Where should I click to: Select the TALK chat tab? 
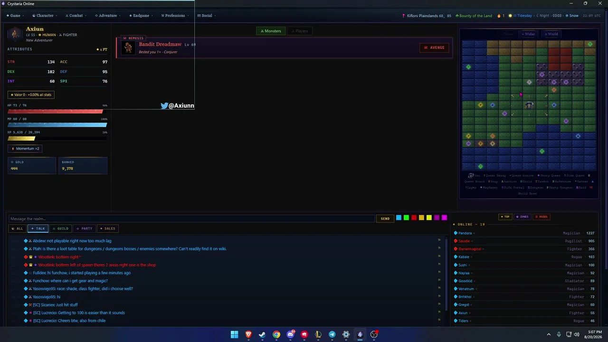38,228
